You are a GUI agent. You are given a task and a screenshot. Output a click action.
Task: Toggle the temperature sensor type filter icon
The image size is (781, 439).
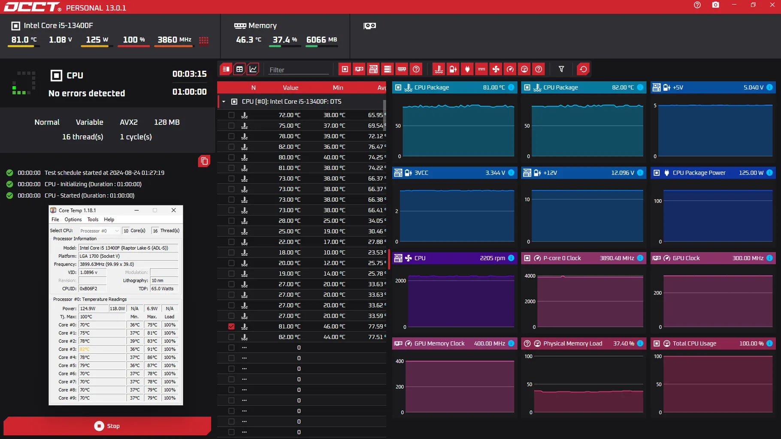439,69
